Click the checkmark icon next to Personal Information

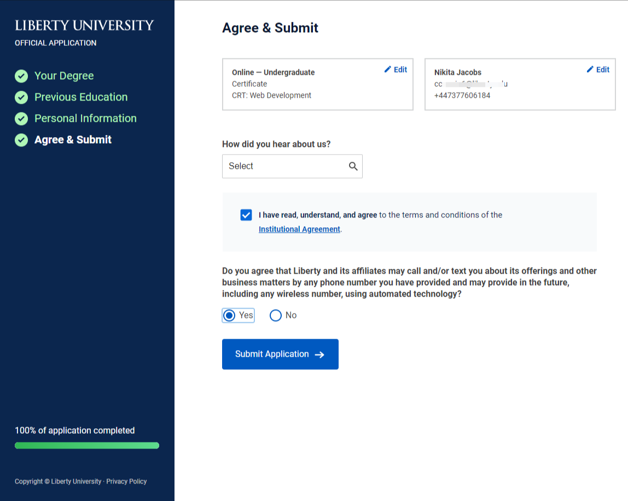pos(21,119)
